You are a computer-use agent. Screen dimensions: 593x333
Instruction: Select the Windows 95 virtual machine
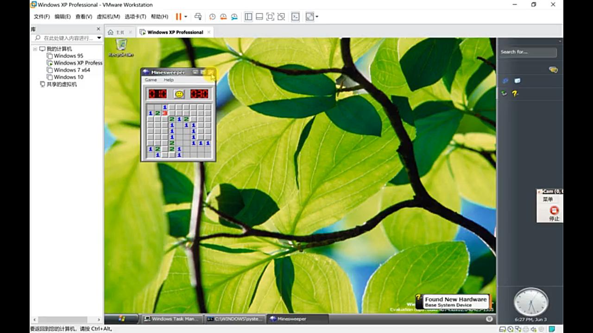point(68,56)
